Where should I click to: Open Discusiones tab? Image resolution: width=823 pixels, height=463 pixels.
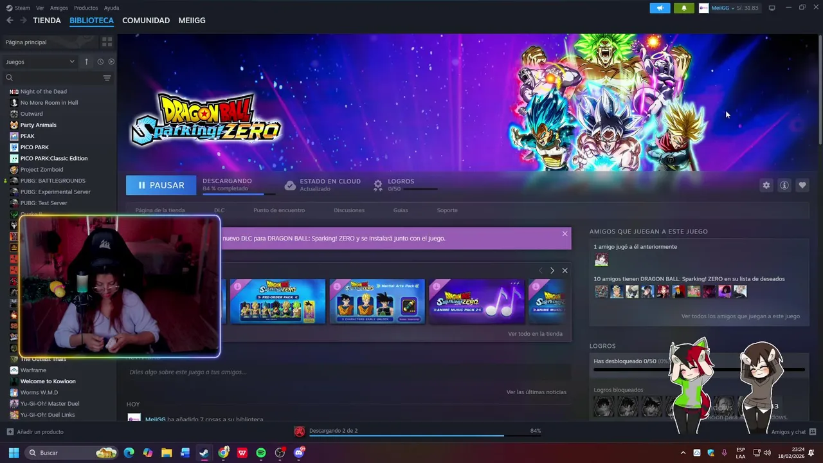tap(349, 210)
